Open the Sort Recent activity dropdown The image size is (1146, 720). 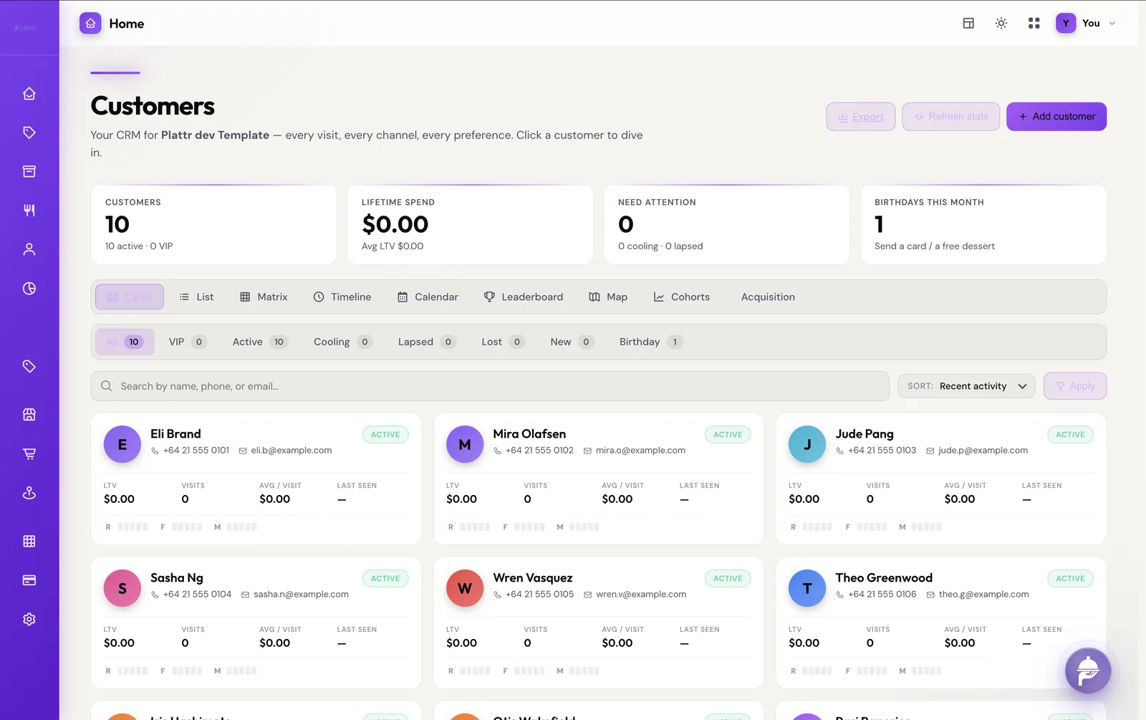tap(966, 386)
